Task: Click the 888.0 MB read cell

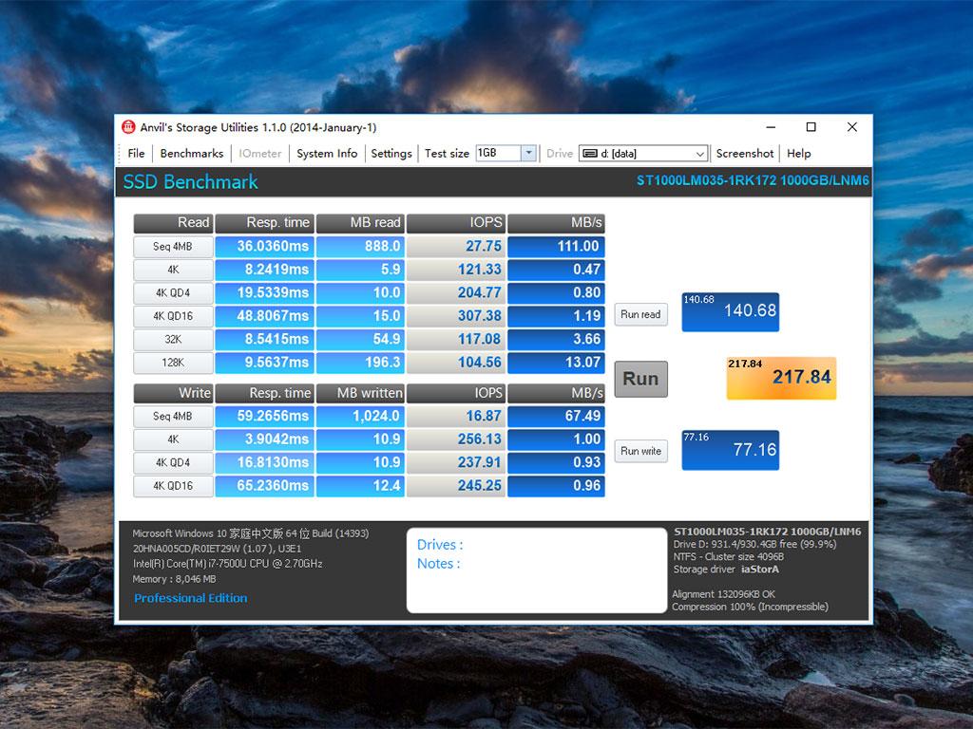Action: click(360, 247)
